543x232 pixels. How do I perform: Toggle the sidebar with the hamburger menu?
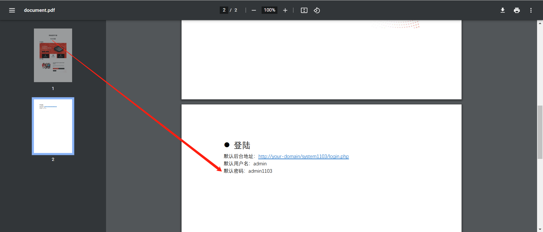pos(12,10)
